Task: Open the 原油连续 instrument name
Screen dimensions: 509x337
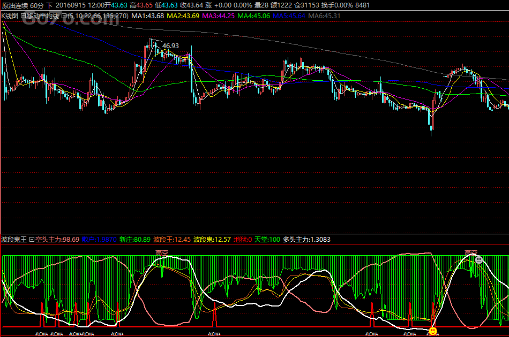Action: pyautogui.click(x=14, y=5)
